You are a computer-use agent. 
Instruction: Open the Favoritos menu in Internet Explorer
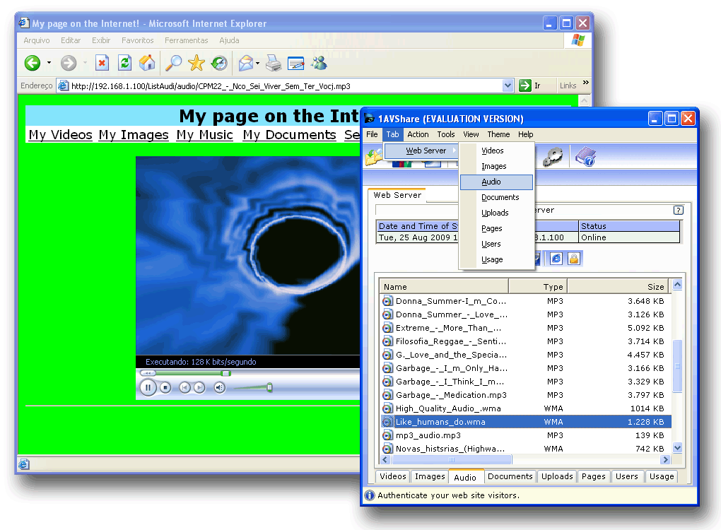[x=138, y=40]
